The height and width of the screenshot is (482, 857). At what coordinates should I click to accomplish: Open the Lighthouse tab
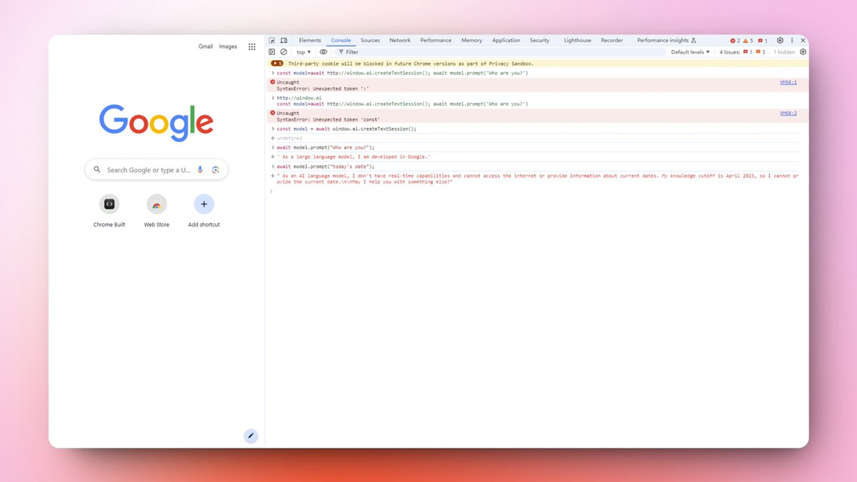click(578, 41)
